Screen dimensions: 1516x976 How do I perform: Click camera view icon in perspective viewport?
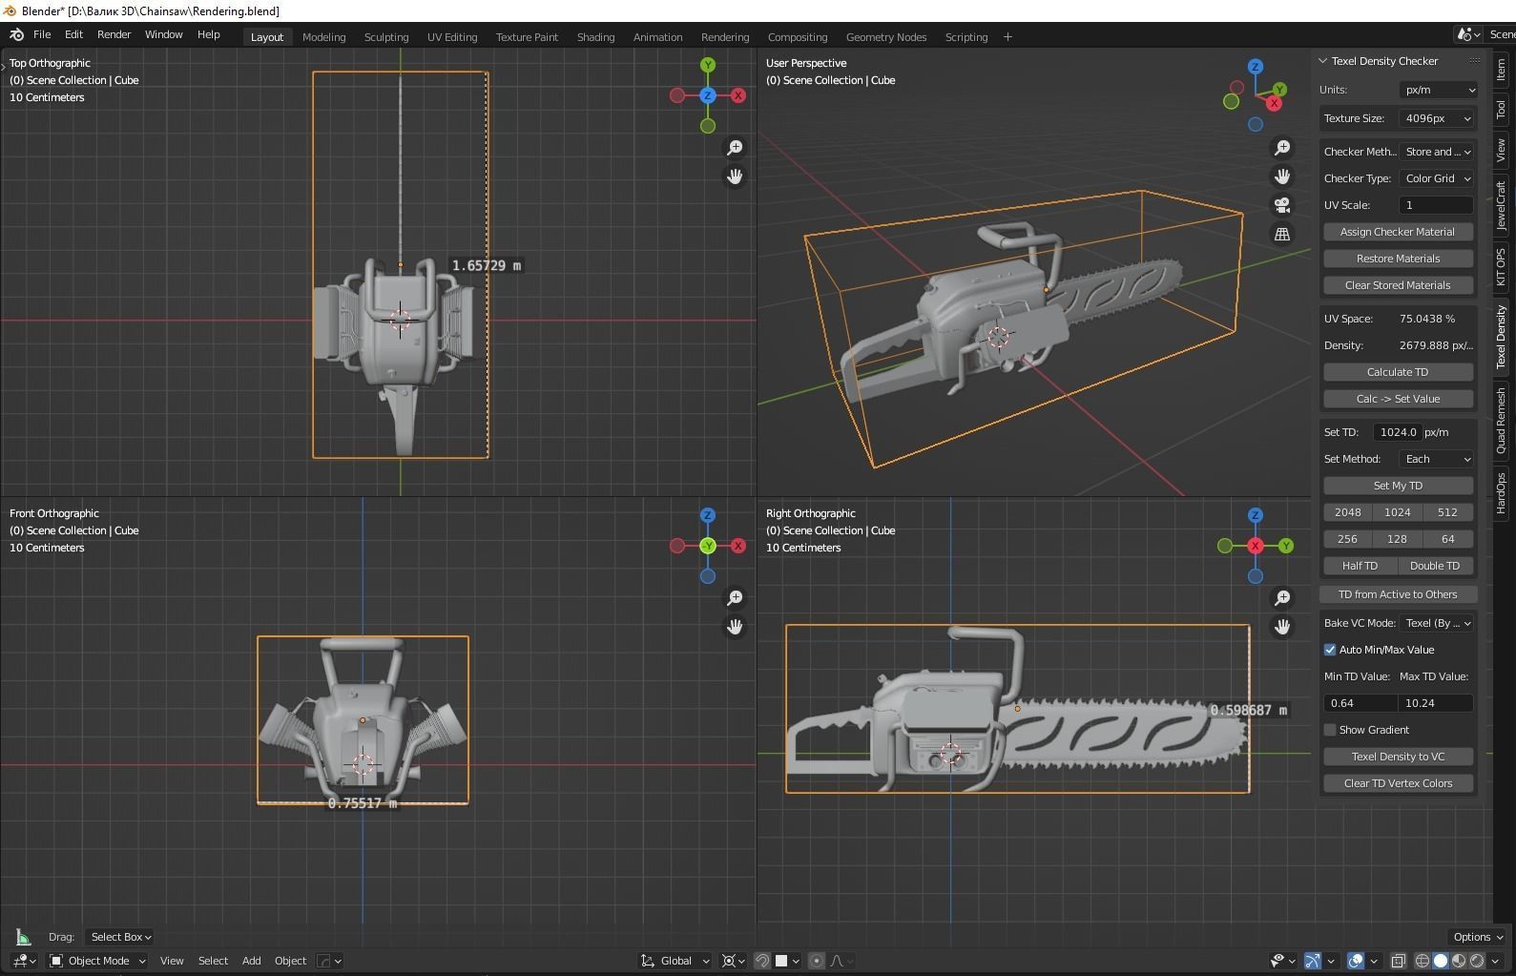(x=1282, y=205)
